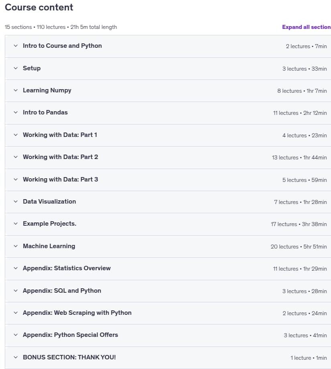Screen dimensions: 331x369
Task: Click chevron next to Machine Learning
Action: point(16,246)
